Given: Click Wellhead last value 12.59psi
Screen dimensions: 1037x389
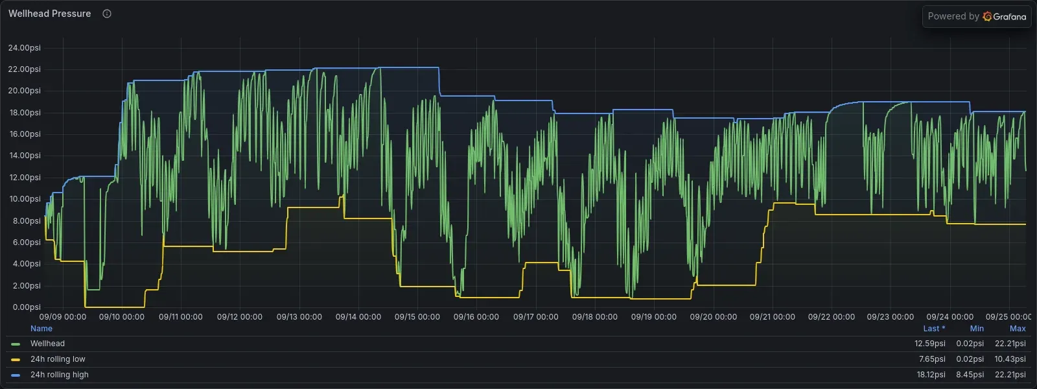Looking at the screenshot, I should tap(930, 344).
